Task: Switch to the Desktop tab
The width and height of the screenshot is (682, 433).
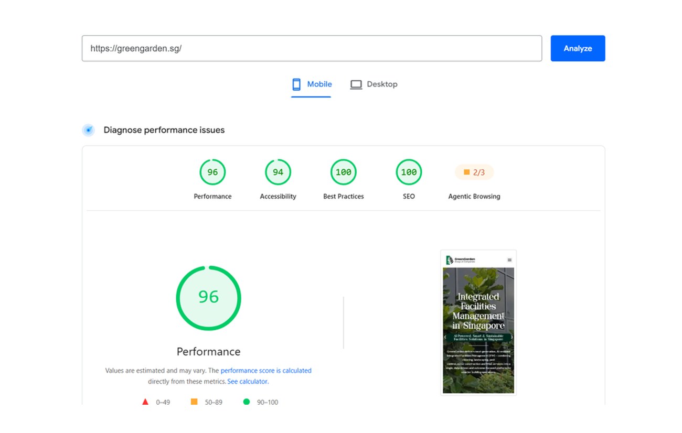Action: (374, 84)
